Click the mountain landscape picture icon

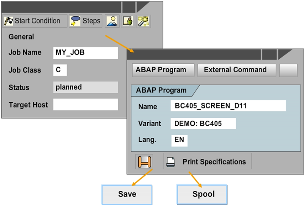point(112,21)
